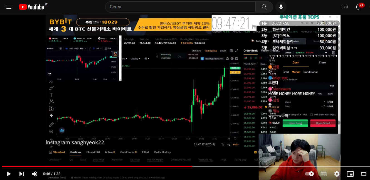The image size is (370, 180).
Task: Skip to the next video
Action: (x=21, y=174)
